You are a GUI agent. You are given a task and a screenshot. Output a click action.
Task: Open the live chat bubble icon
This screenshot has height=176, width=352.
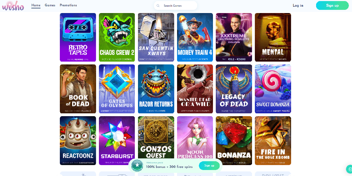click(349, 169)
